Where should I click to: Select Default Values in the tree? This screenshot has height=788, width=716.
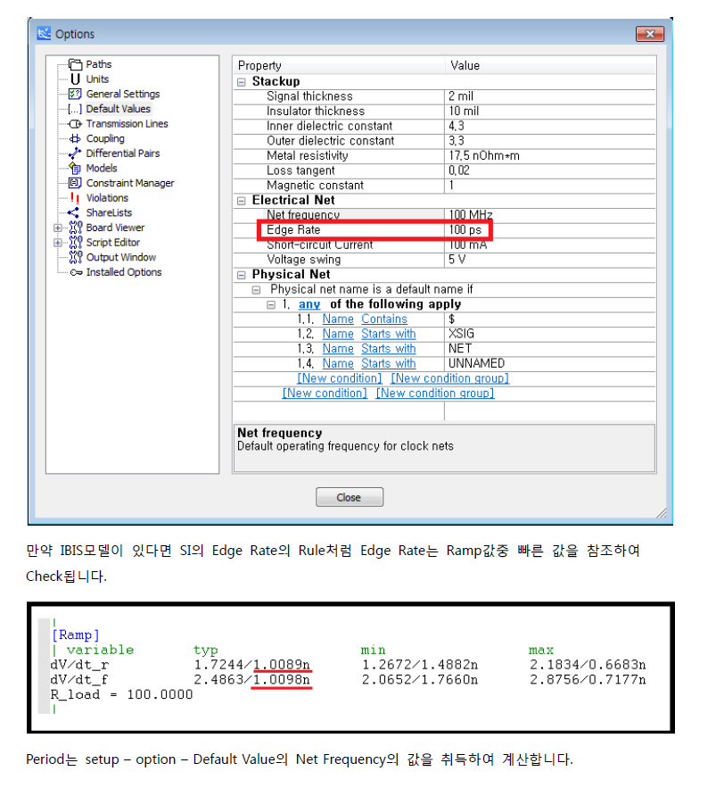[x=118, y=109]
